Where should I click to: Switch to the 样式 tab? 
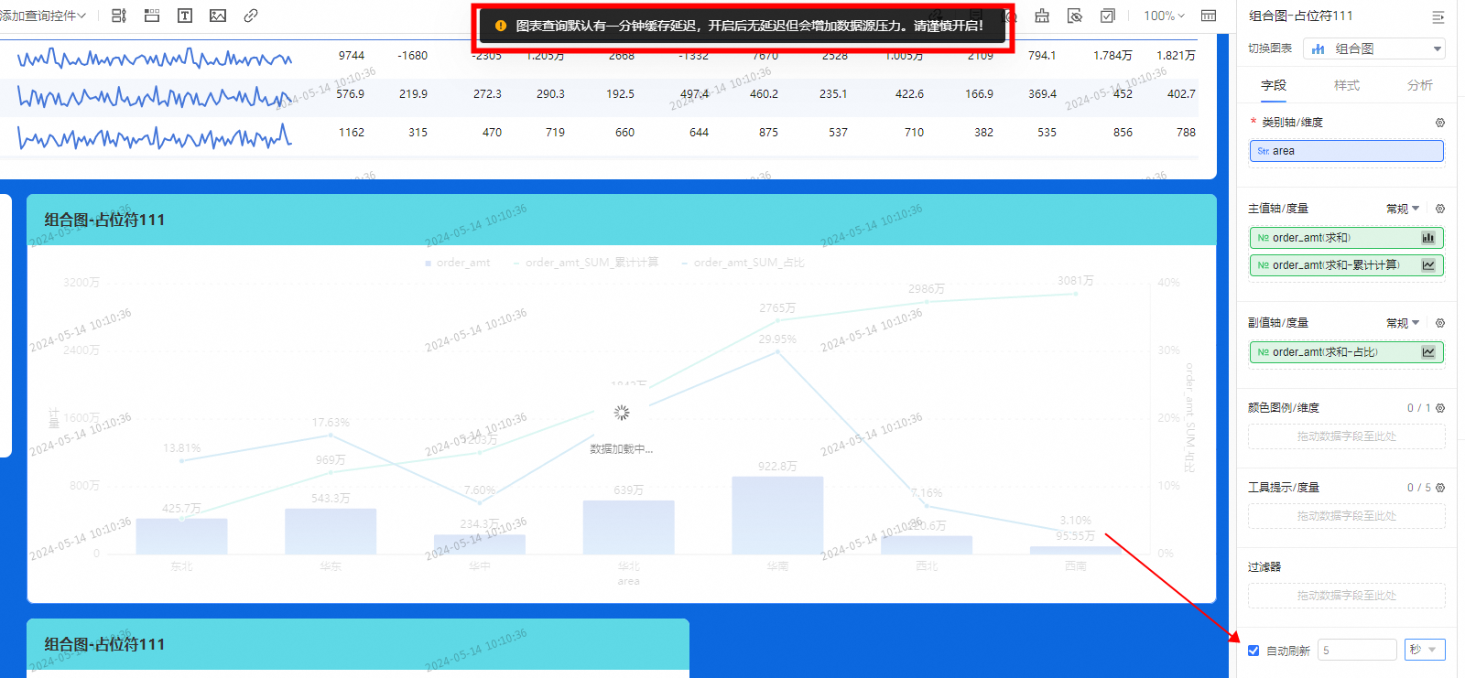(x=1346, y=85)
